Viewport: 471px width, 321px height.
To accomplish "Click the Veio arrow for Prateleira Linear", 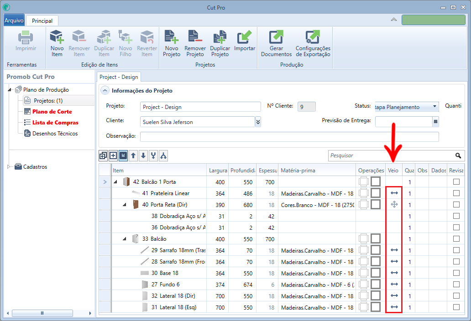I will (394, 193).
